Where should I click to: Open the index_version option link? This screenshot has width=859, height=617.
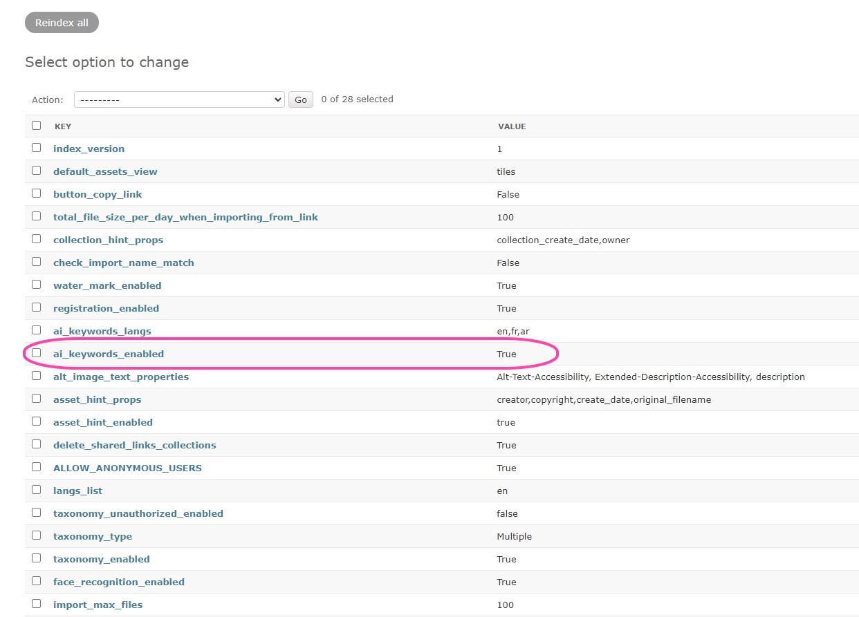click(89, 149)
